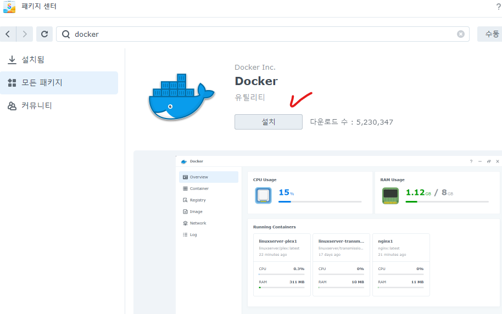Image resolution: width=502 pixels, height=314 pixels.
Task: Click the nginx1 container card
Action: click(401, 265)
